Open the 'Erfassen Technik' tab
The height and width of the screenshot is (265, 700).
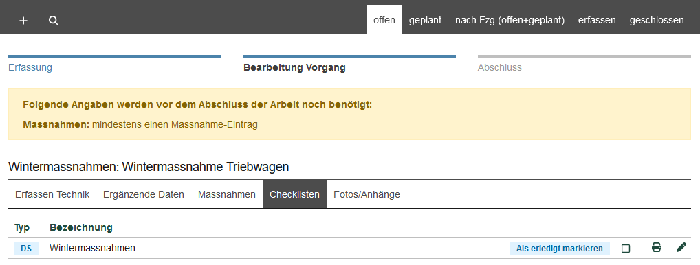[x=52, y=194]
